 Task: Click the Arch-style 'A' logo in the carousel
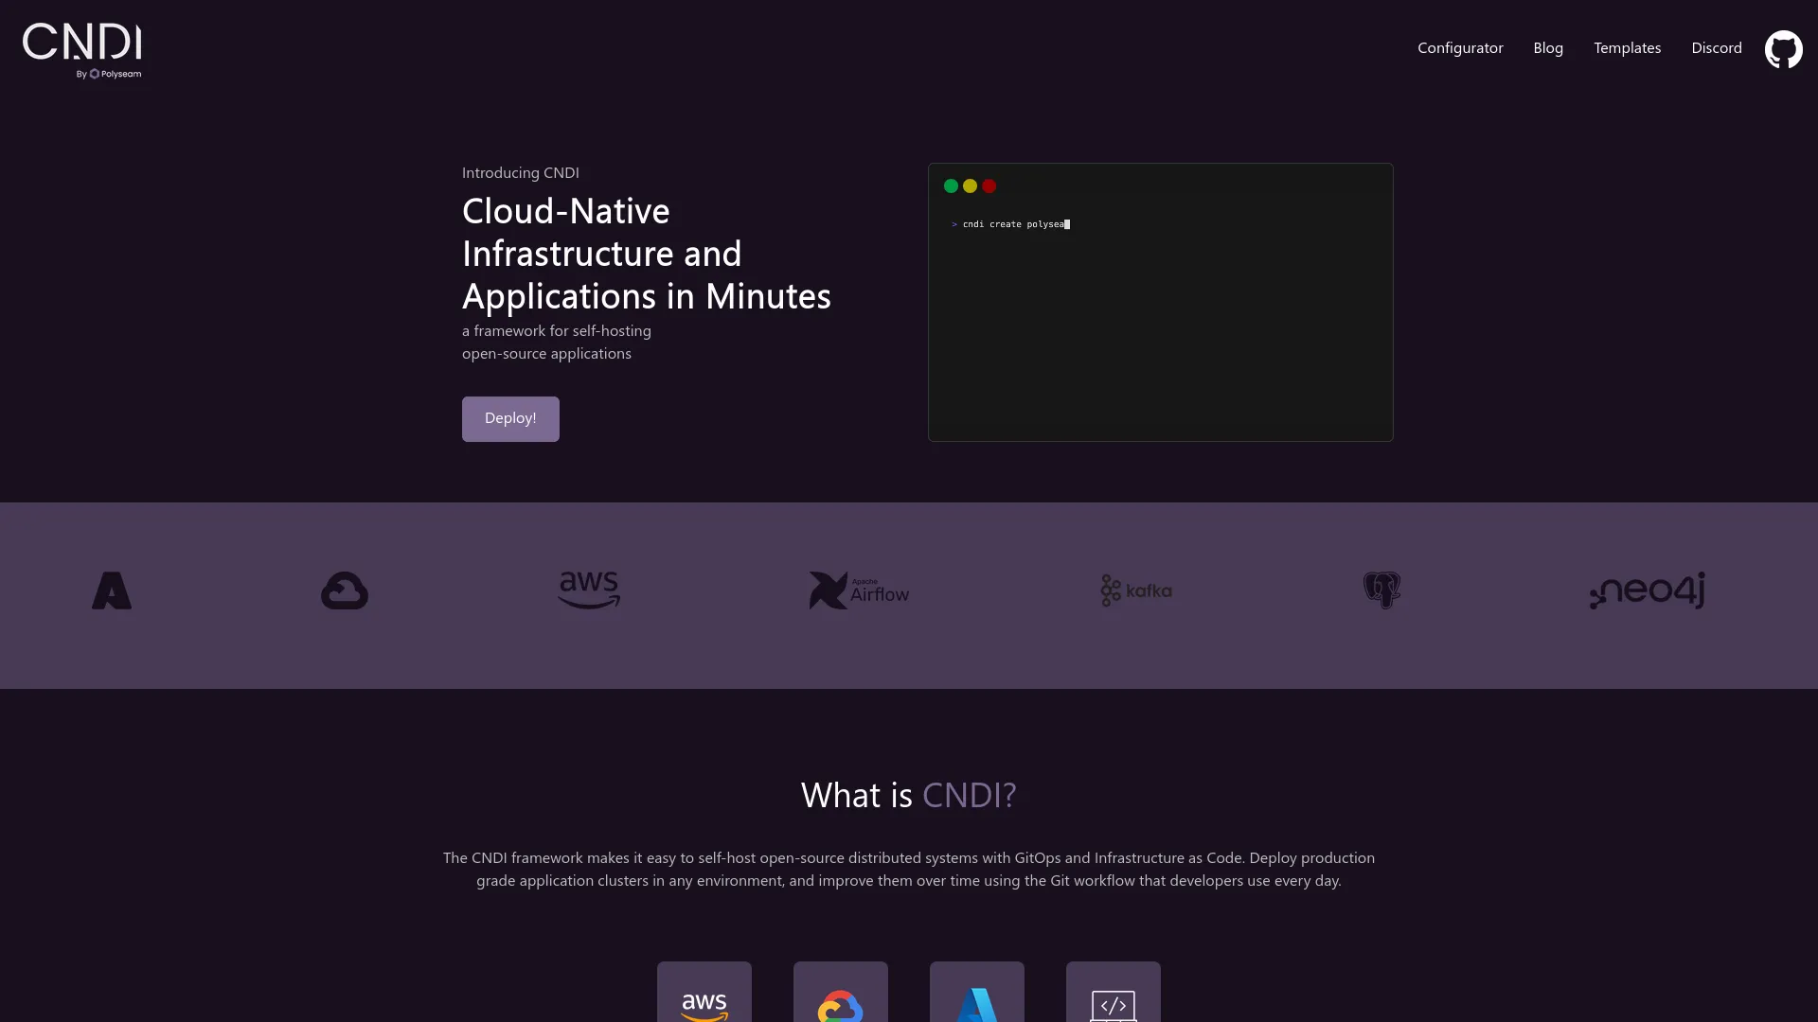(x=112, y=590)
